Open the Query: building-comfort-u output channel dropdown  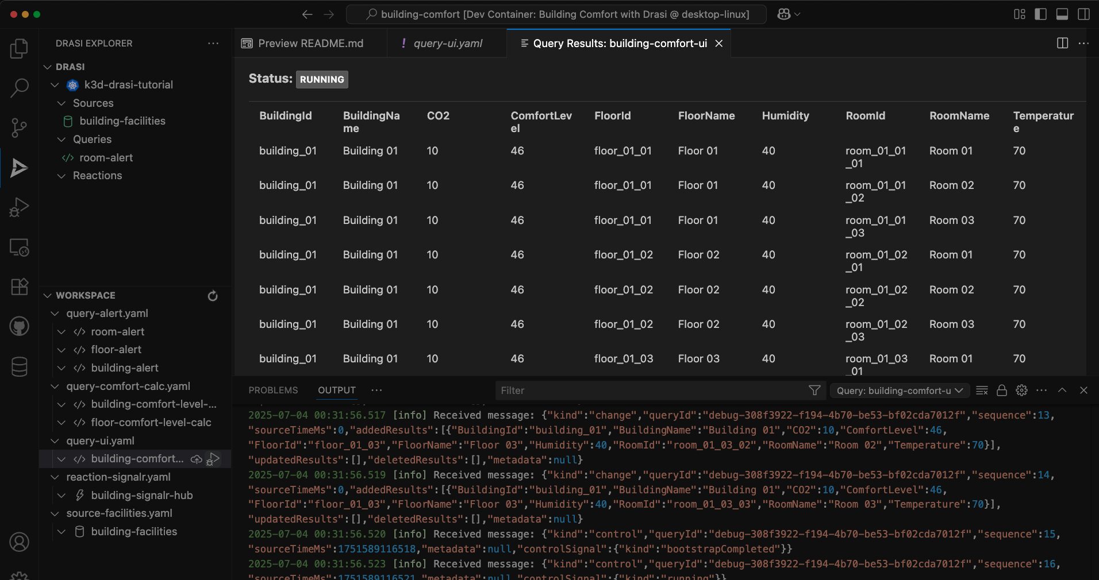898,390
